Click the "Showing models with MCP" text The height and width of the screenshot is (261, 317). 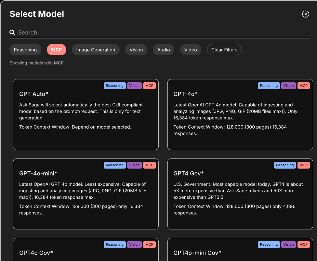37,63
